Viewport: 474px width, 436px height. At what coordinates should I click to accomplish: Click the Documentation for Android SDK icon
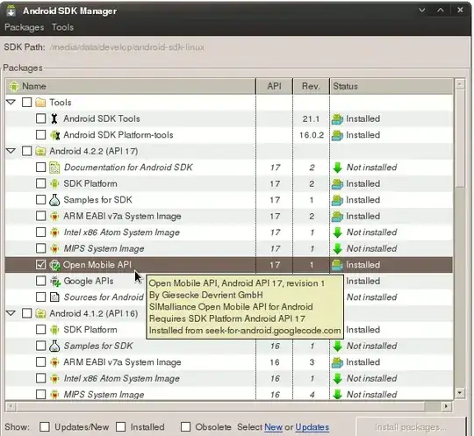[54, 168]
